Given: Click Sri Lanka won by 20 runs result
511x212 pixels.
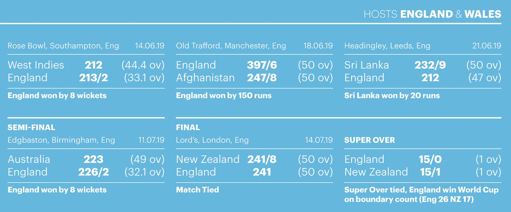Looking at the screenshot, I should (x=392, y=95).
